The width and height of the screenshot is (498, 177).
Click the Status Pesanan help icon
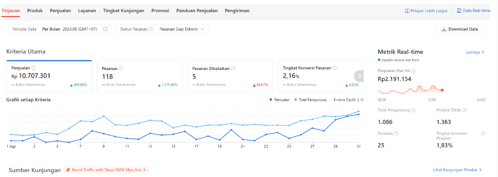(x=151, y=29)
